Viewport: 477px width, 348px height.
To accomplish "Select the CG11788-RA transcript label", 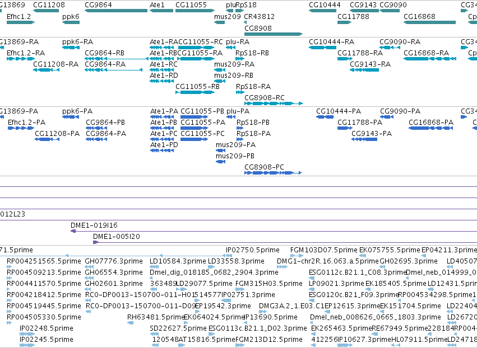I will (360, 53).
